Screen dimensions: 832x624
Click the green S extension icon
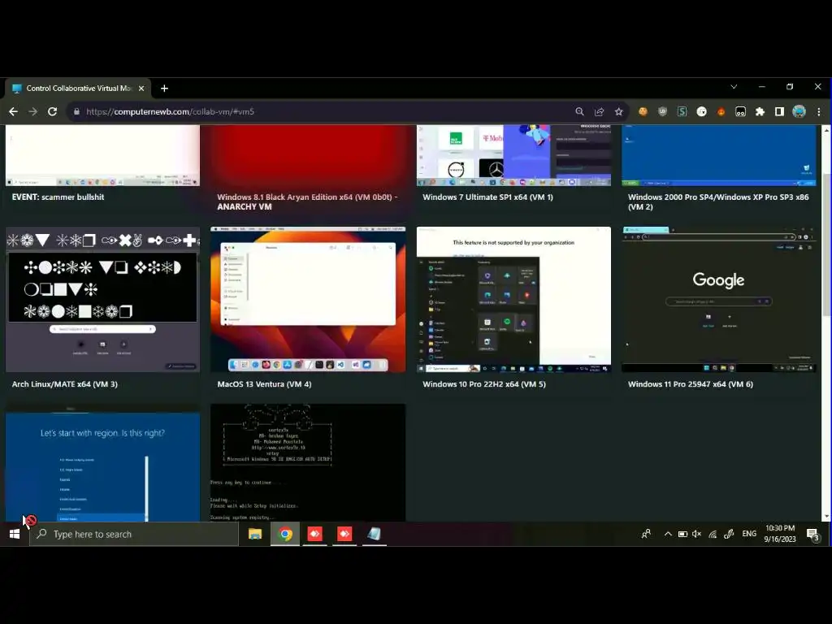(682, 111)
